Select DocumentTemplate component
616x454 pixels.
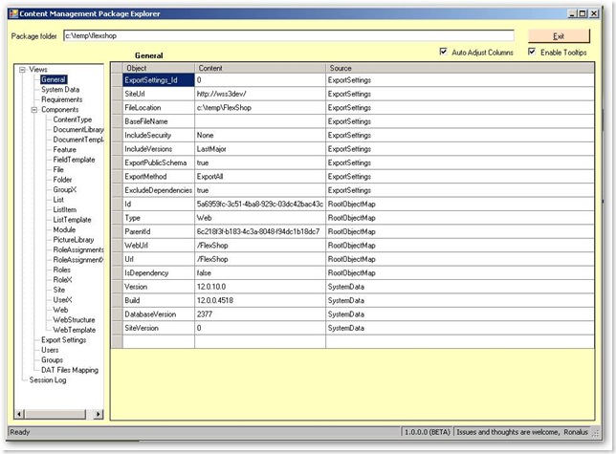point(78,140)
